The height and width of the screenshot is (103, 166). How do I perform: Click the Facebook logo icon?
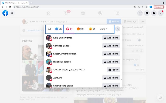[x=5, y=13]
